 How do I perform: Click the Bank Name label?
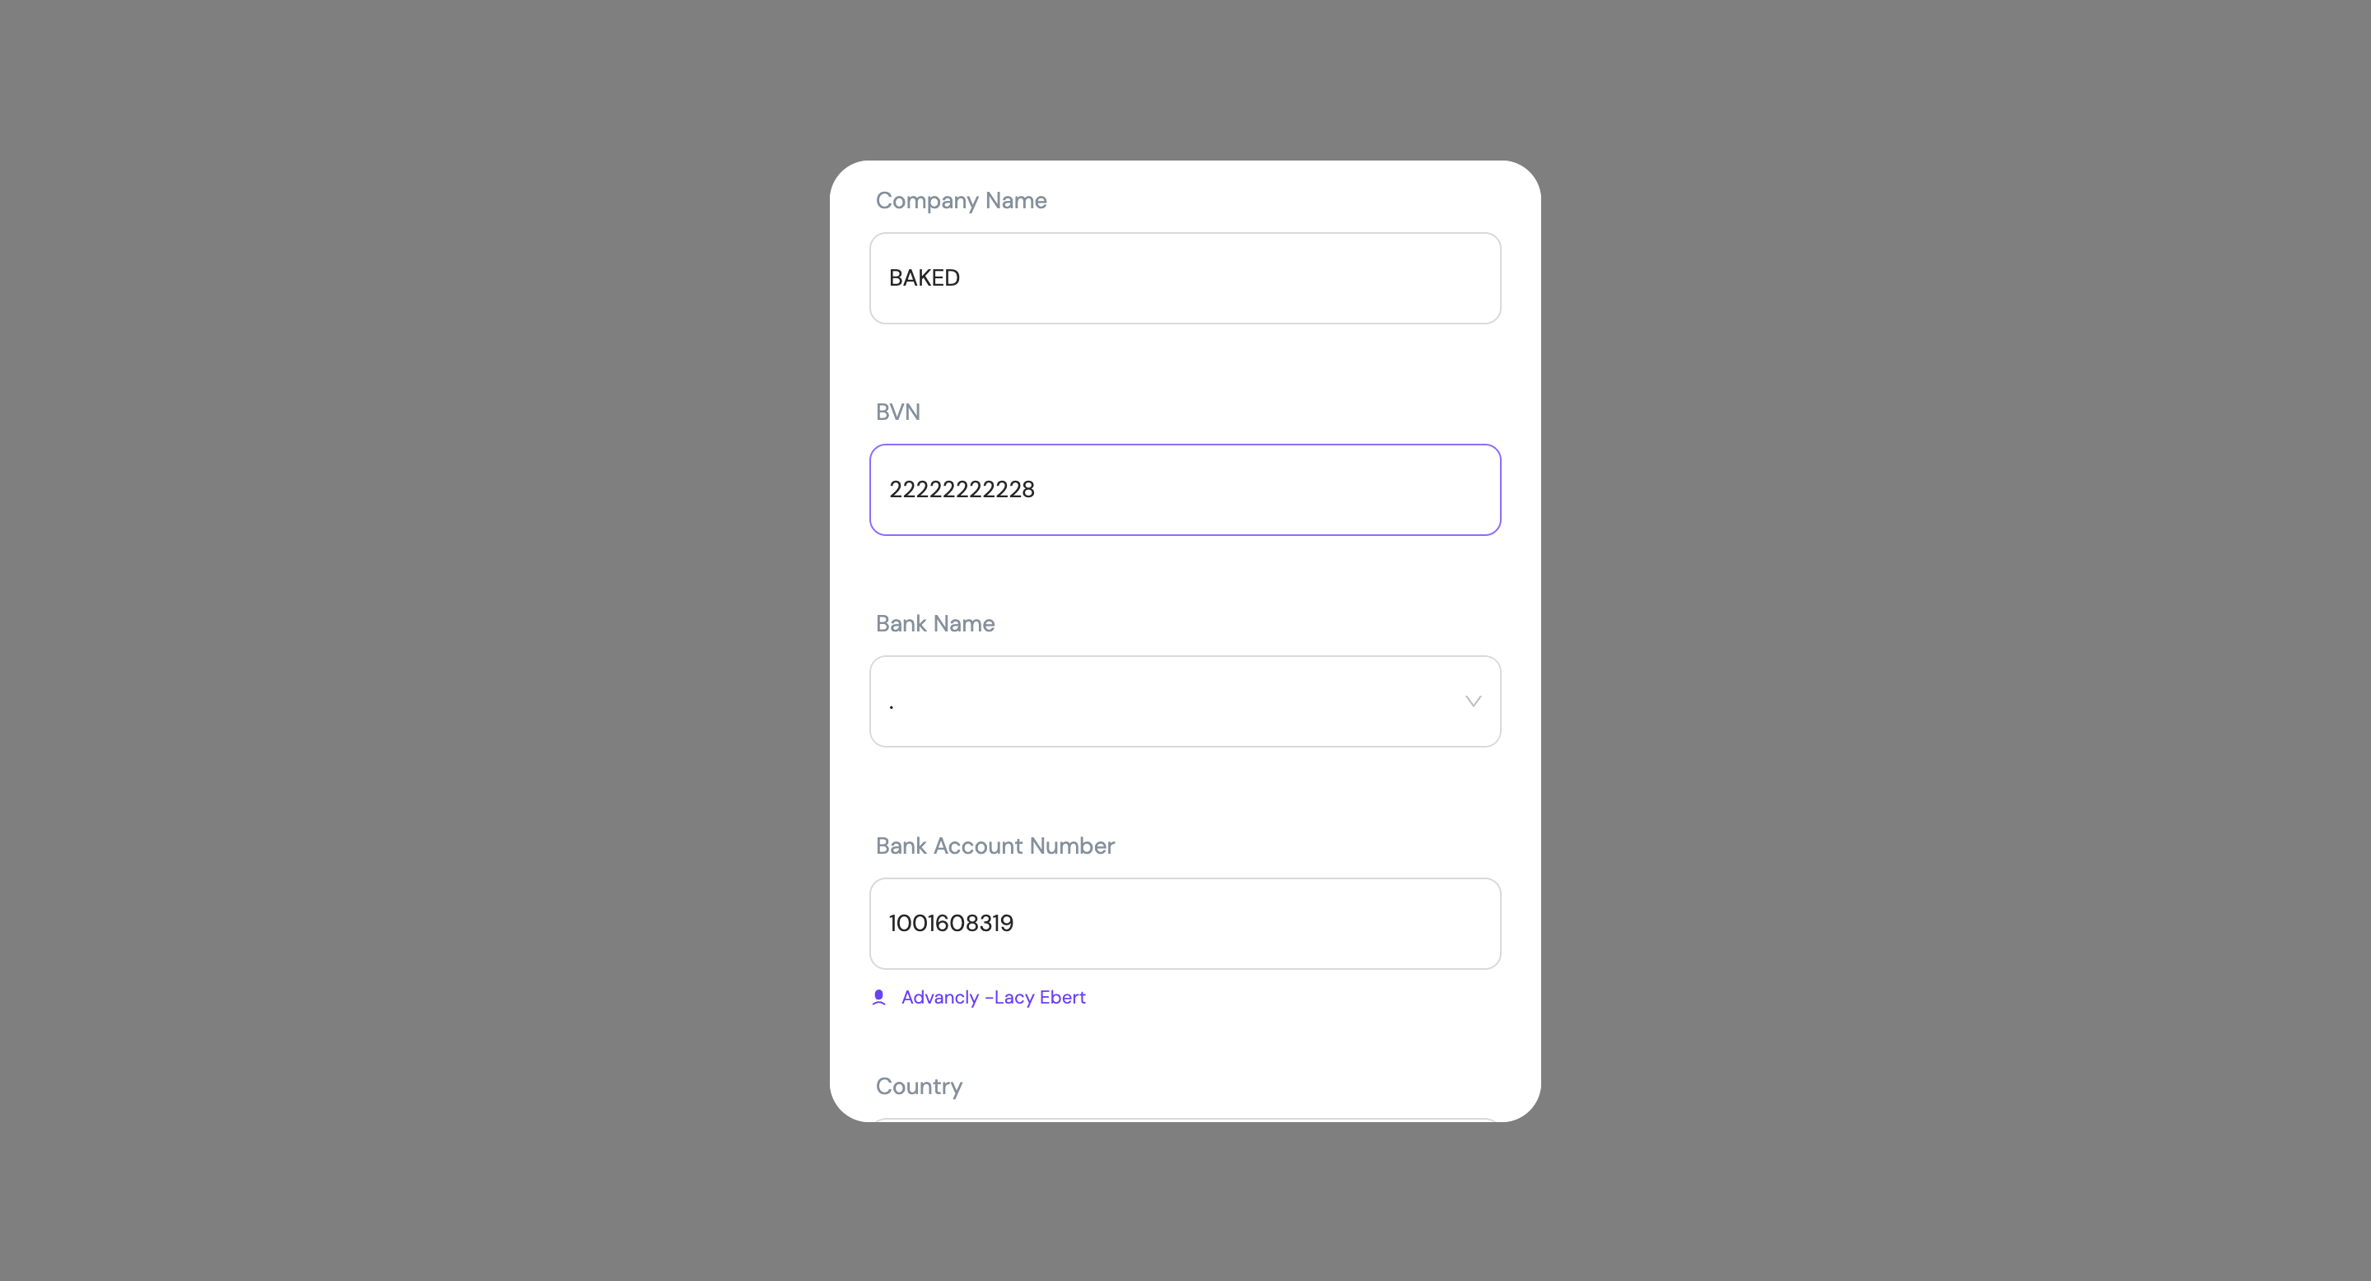click(x=935, y=623)
